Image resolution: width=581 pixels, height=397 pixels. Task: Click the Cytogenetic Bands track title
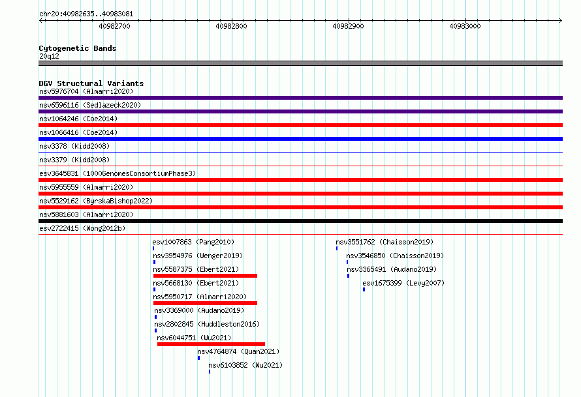point(78,48)
